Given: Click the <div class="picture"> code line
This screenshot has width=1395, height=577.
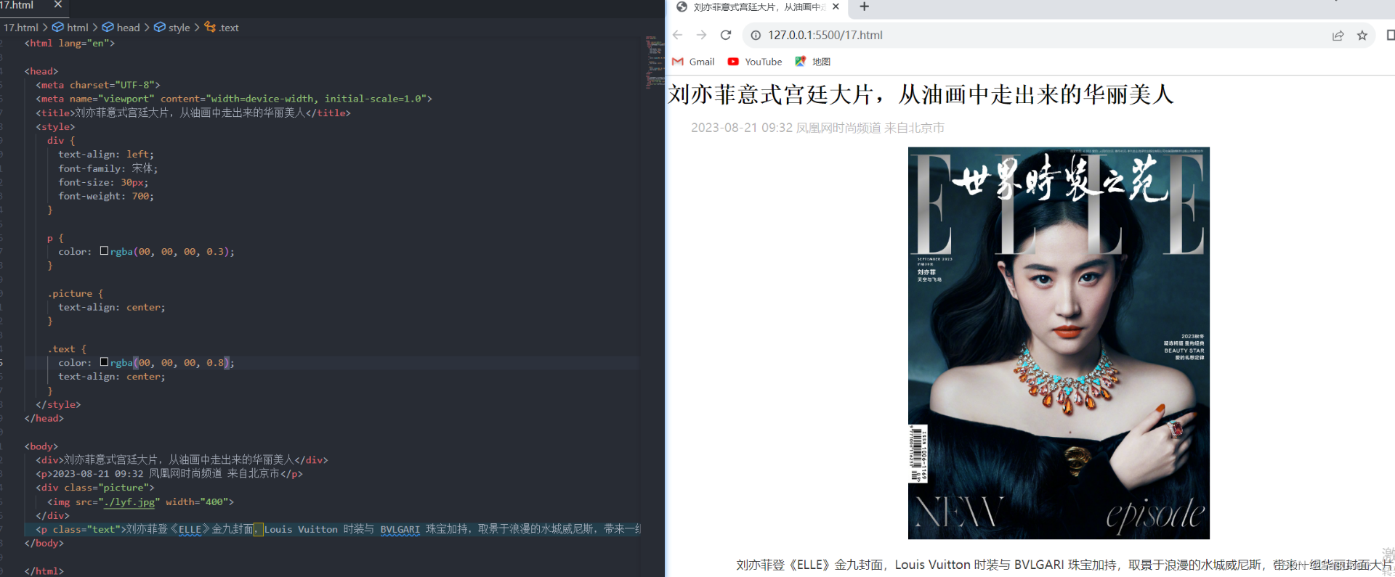Looking at the screenshot, I should click(95, 488).
